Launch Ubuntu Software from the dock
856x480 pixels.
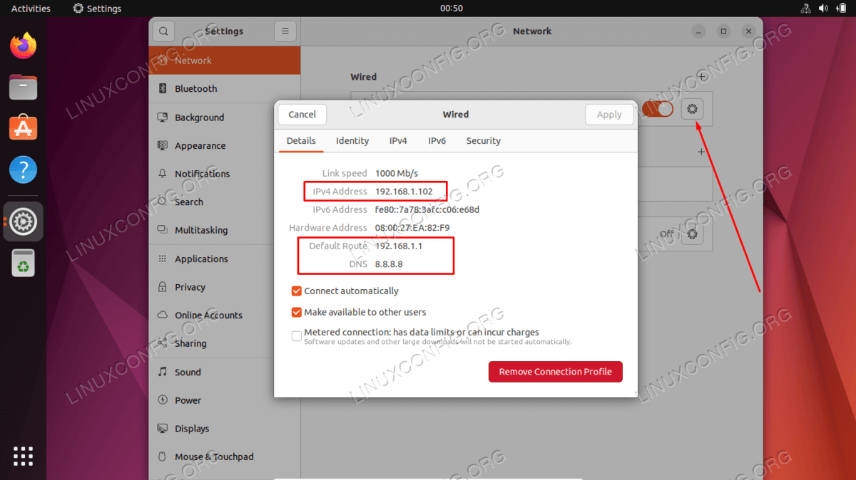(x=24, y=129)
